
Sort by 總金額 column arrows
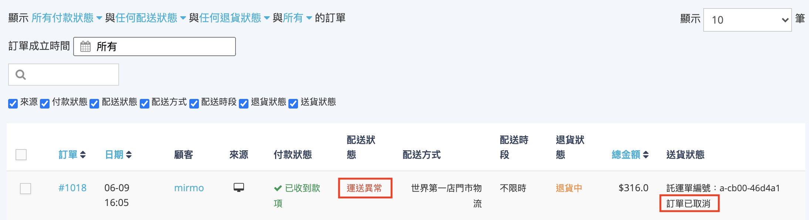point(646,155)
